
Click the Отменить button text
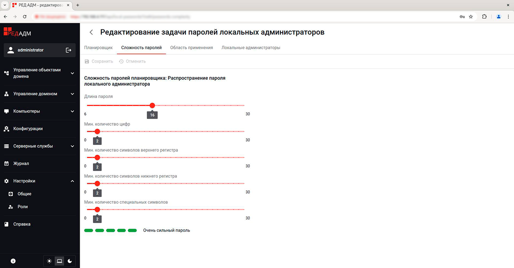[x=136, y=62]
